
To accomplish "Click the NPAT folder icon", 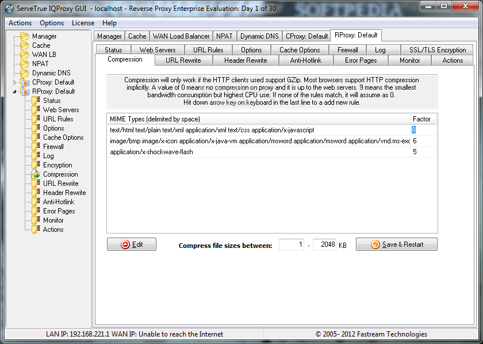I will (x=25, y=64).
